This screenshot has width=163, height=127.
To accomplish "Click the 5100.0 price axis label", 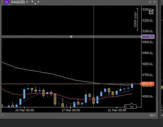I will tap(148, 31).
